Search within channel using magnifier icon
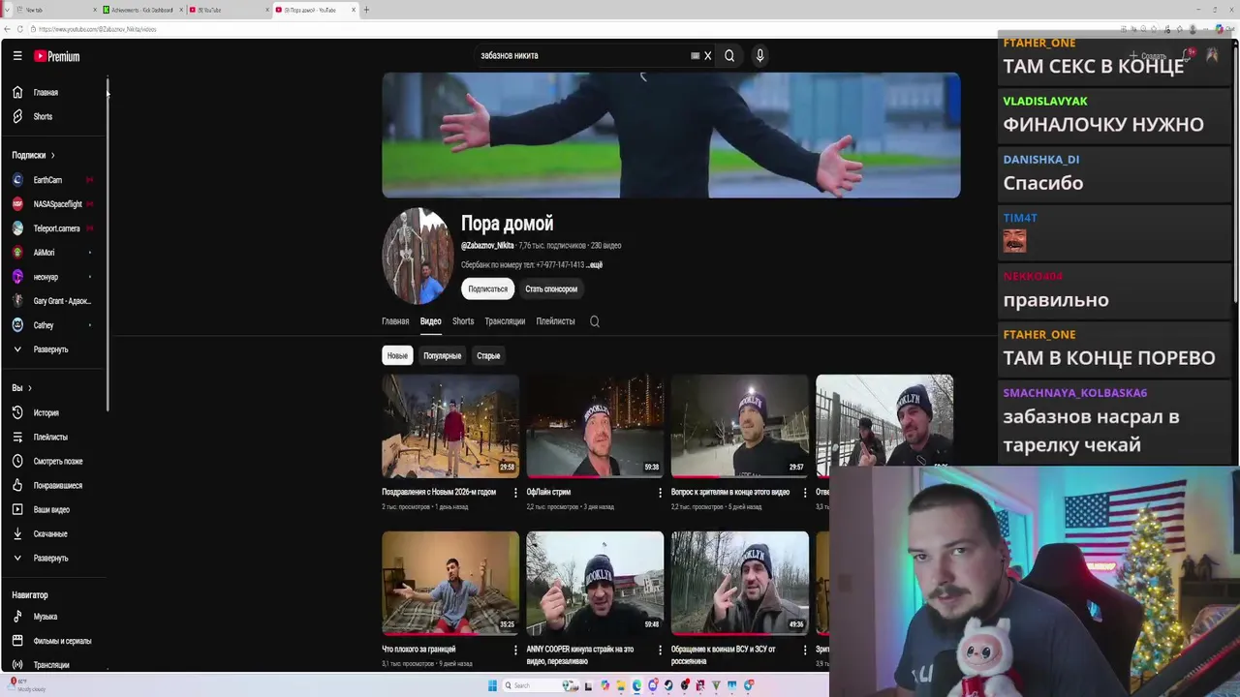 click(x=595, y=321)
